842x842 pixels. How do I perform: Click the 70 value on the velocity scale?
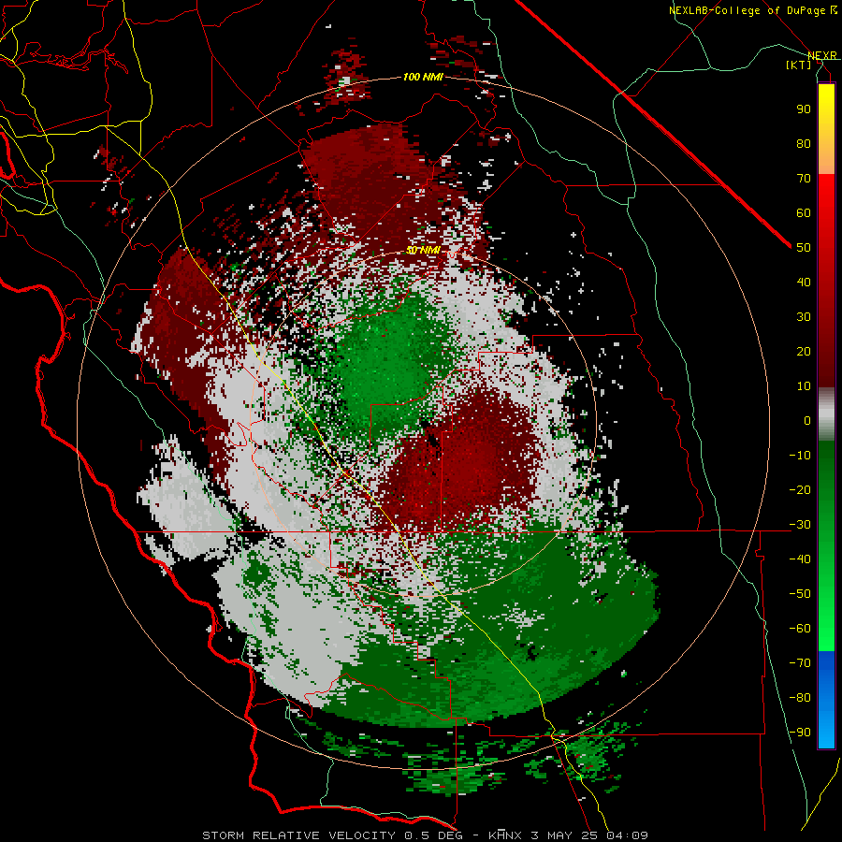804,179
